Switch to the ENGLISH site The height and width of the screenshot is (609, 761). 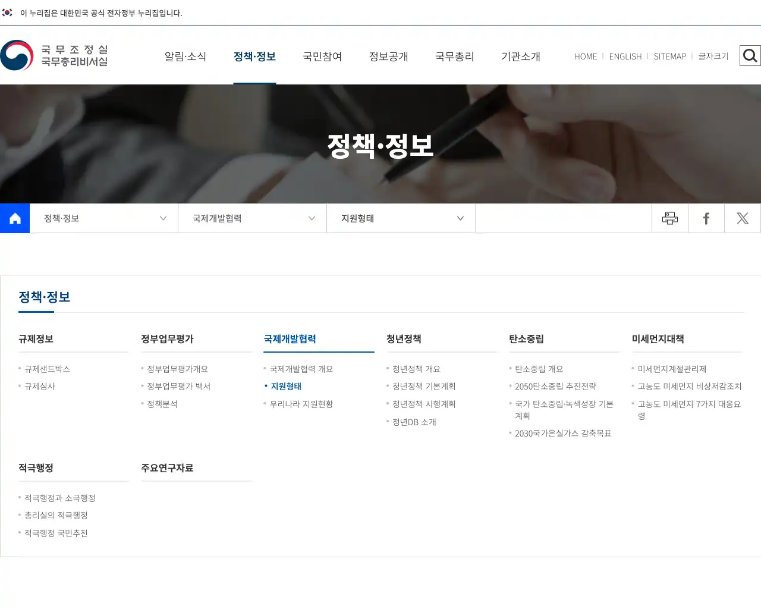point(625,56)
